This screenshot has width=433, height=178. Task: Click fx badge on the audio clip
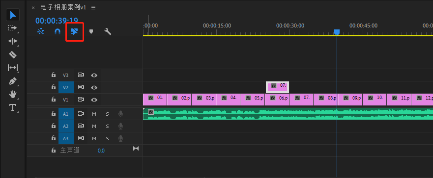click(x=151, y=112)
